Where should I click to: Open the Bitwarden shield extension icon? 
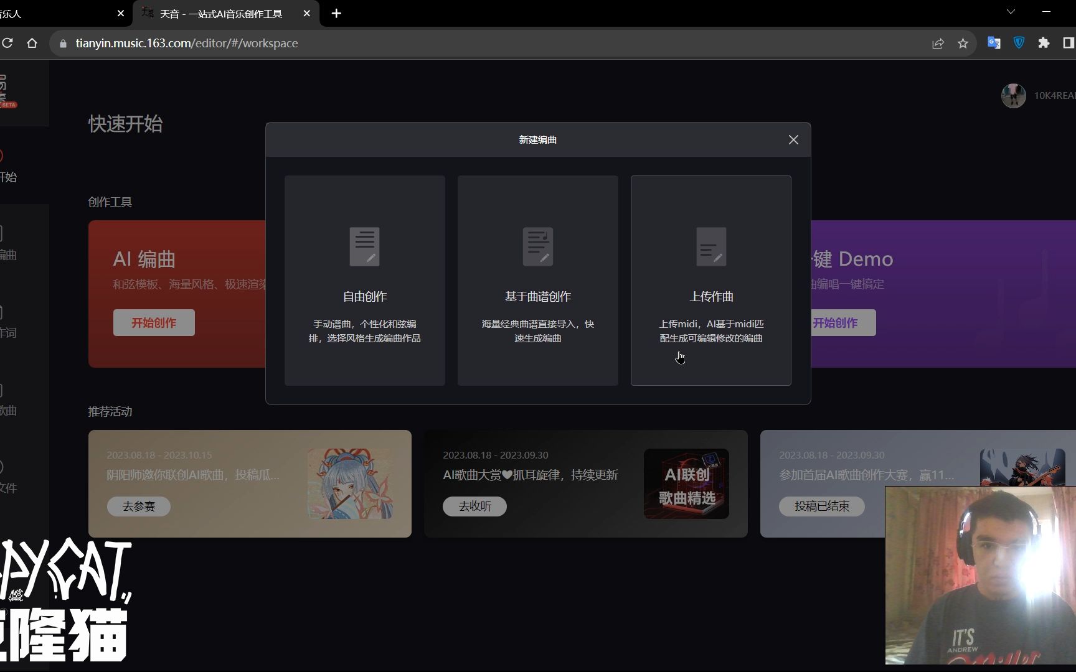(x=1019, y=43)
